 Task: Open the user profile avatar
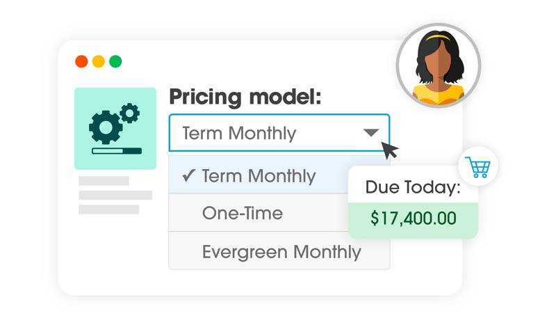click(x=439, y=69)
